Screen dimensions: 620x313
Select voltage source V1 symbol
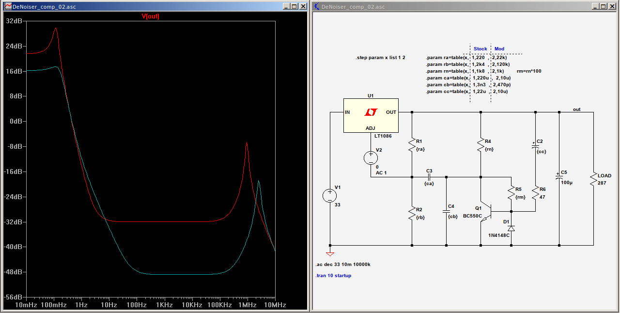[x=330, y=196]
